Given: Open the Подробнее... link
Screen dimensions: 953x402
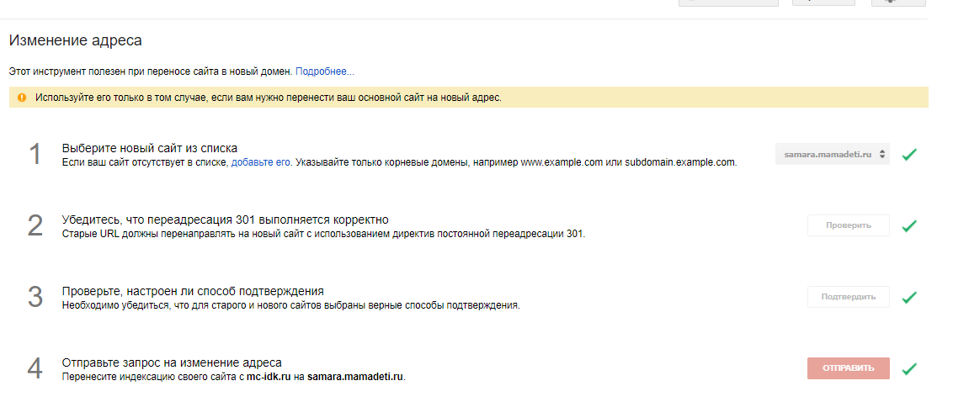Looking at the screenshot, I should (x=325, y=71).
